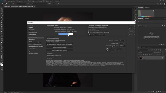Click the minus button of memory slider

pos(57,34)
